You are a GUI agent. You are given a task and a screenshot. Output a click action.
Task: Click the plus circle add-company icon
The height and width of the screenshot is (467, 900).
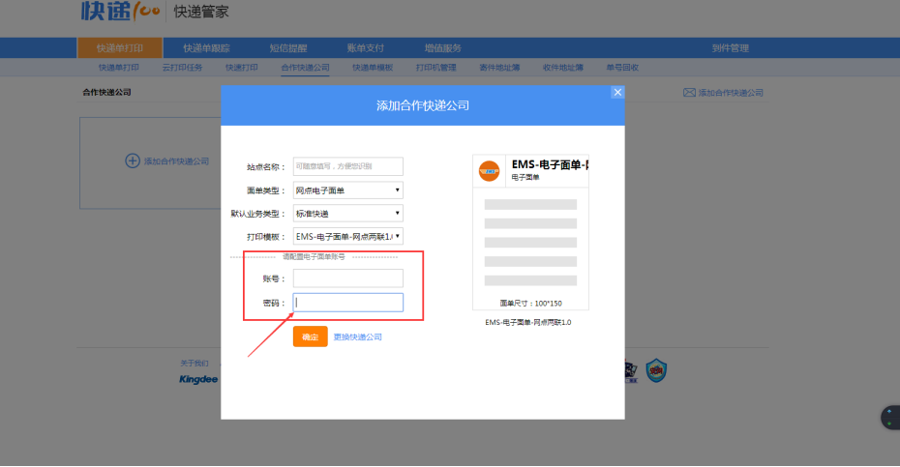pos(133,161)
